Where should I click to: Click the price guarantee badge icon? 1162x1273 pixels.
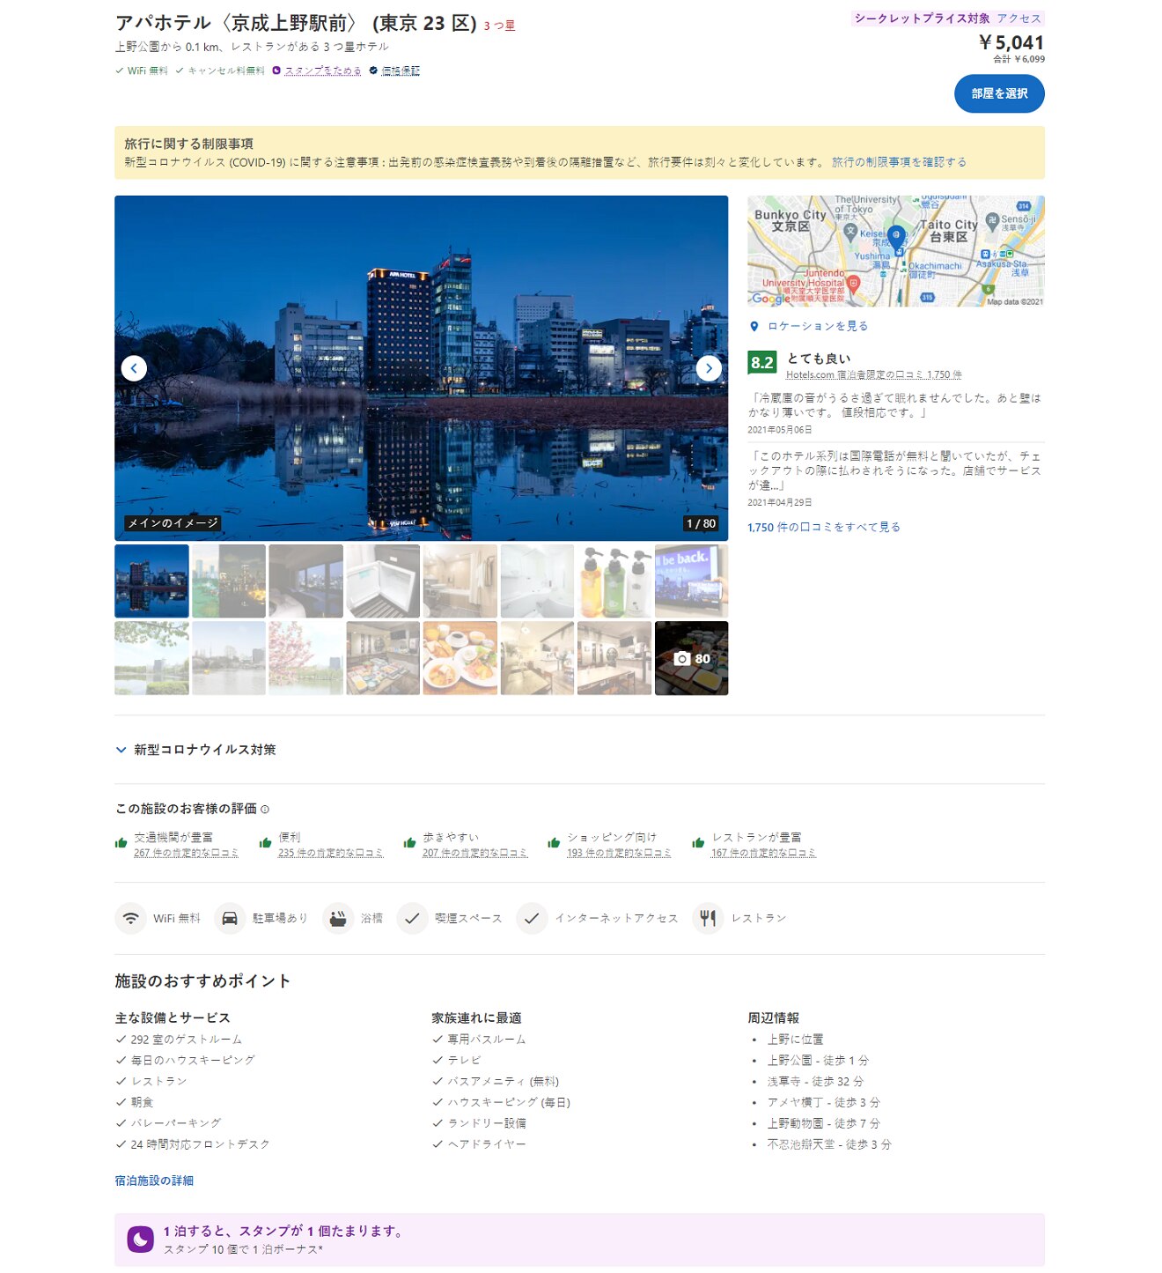pos(373,70)
